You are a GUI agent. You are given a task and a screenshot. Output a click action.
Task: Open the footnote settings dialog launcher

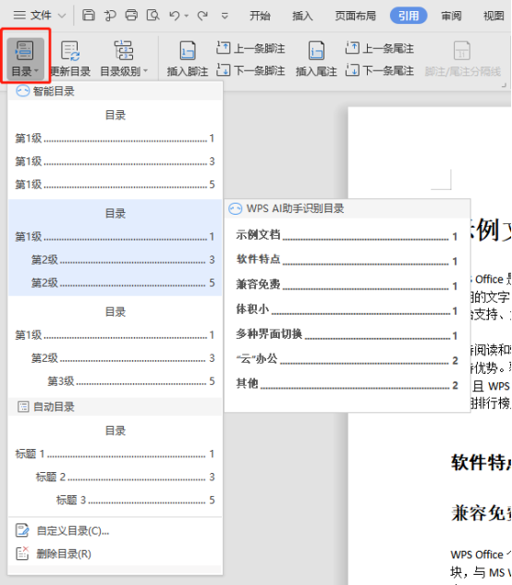(x=505, y=85)
